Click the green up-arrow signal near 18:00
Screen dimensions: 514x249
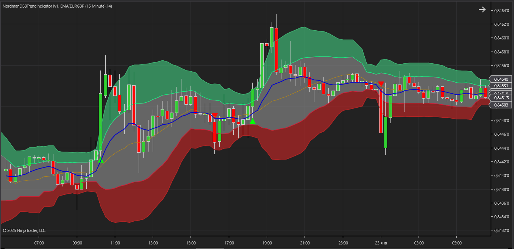pos(252,121)
